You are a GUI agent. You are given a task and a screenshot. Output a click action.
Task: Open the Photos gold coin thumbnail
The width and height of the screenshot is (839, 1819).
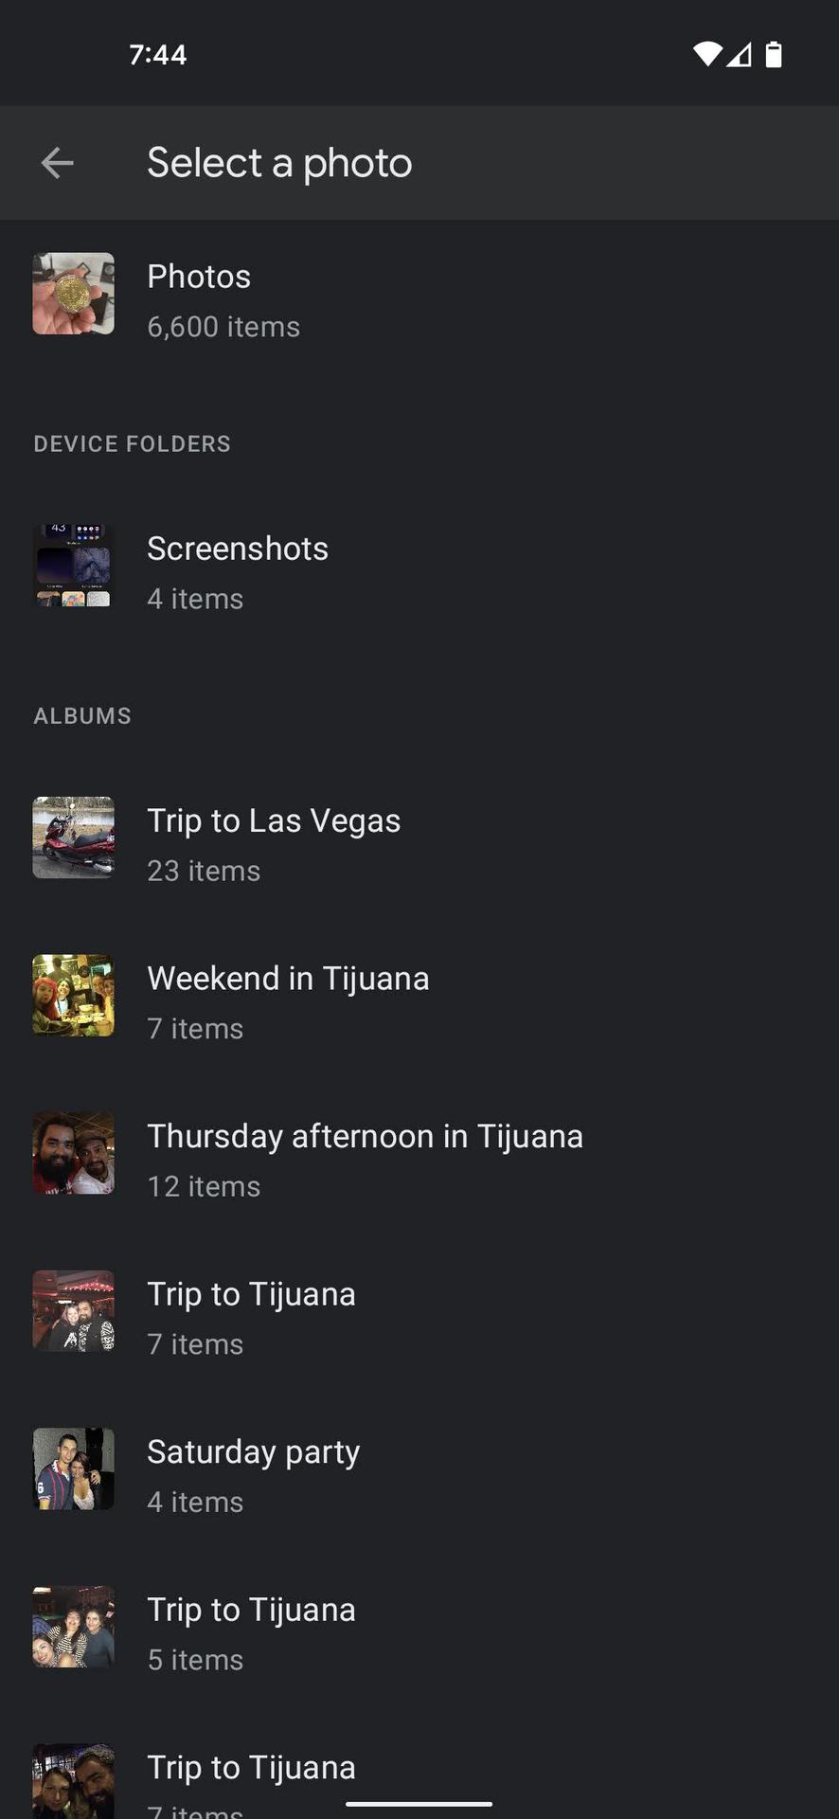click(x=74, y=294)
